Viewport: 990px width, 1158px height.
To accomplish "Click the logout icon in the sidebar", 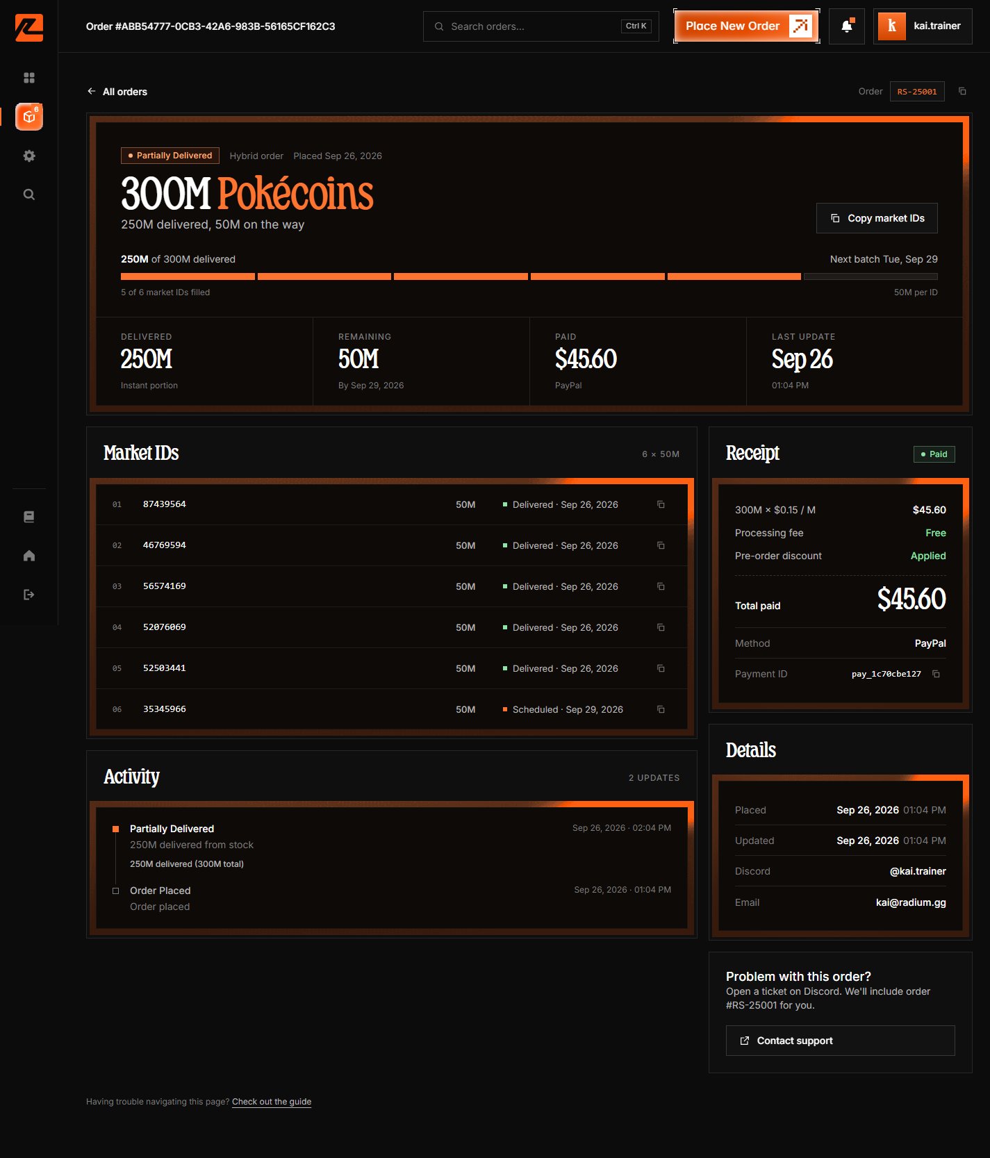I will coord(29,595).
